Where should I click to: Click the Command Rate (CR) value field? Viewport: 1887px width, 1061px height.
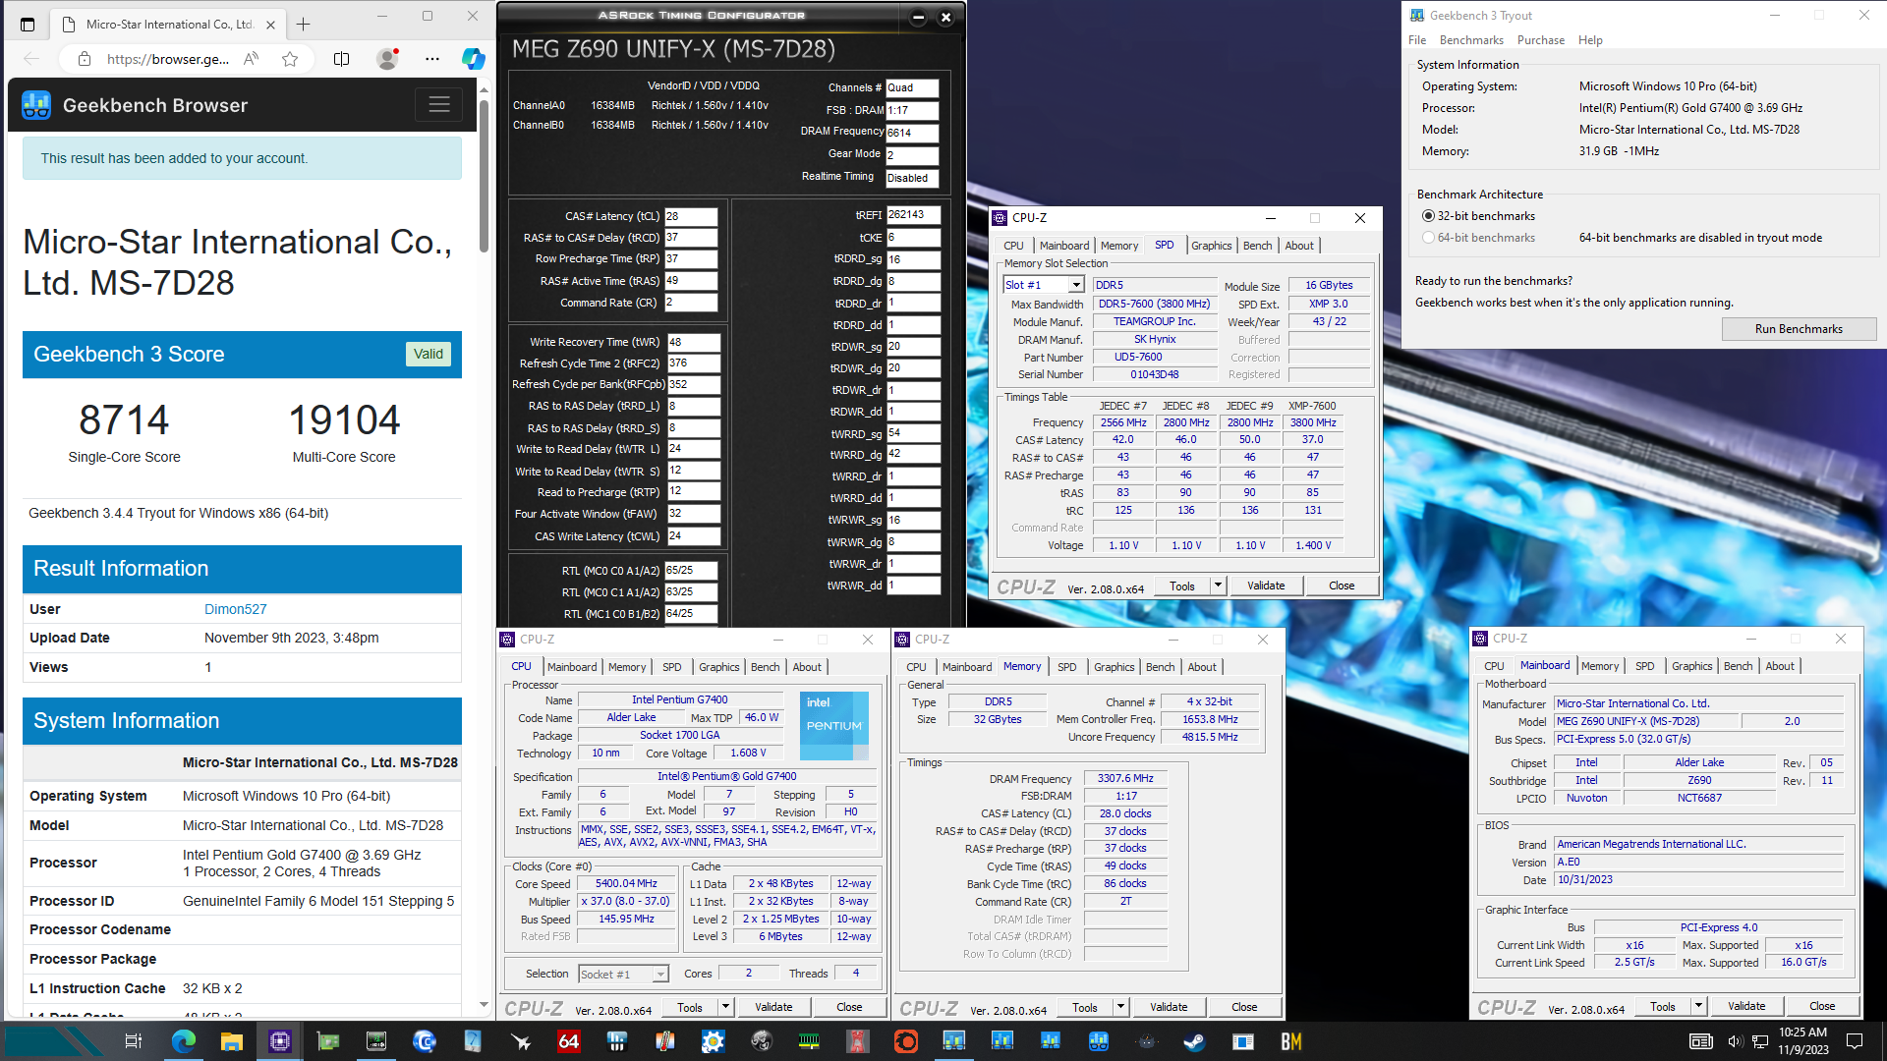pos(691,303)
